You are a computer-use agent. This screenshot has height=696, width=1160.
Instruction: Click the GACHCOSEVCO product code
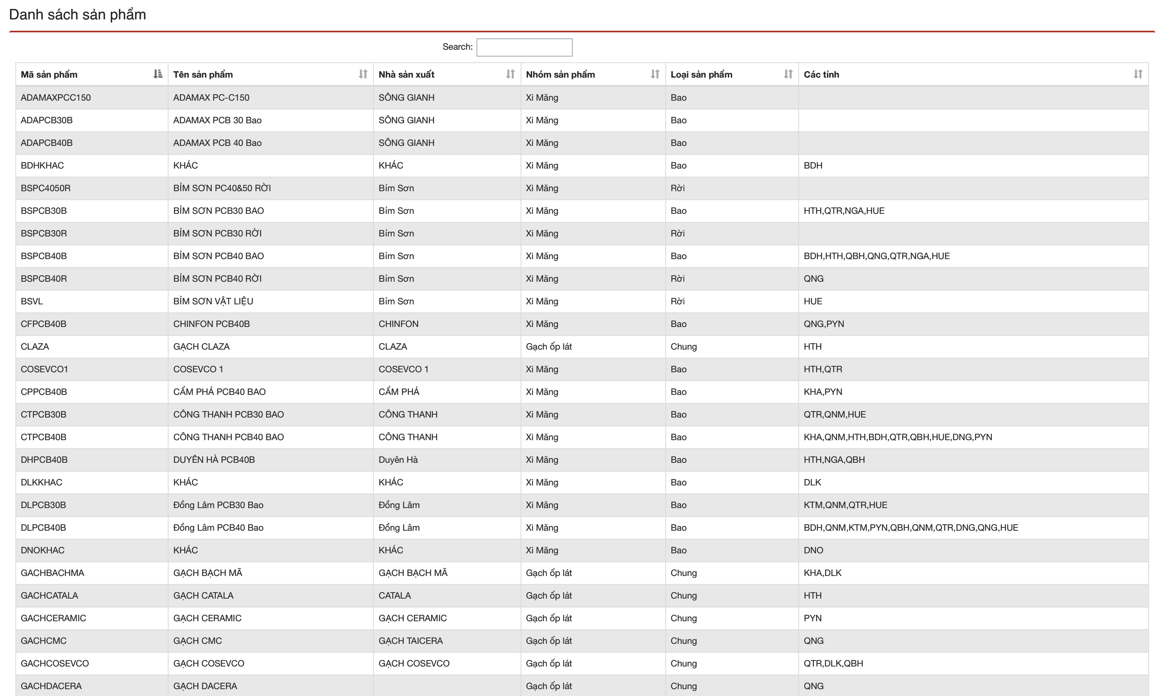(55, 663)
